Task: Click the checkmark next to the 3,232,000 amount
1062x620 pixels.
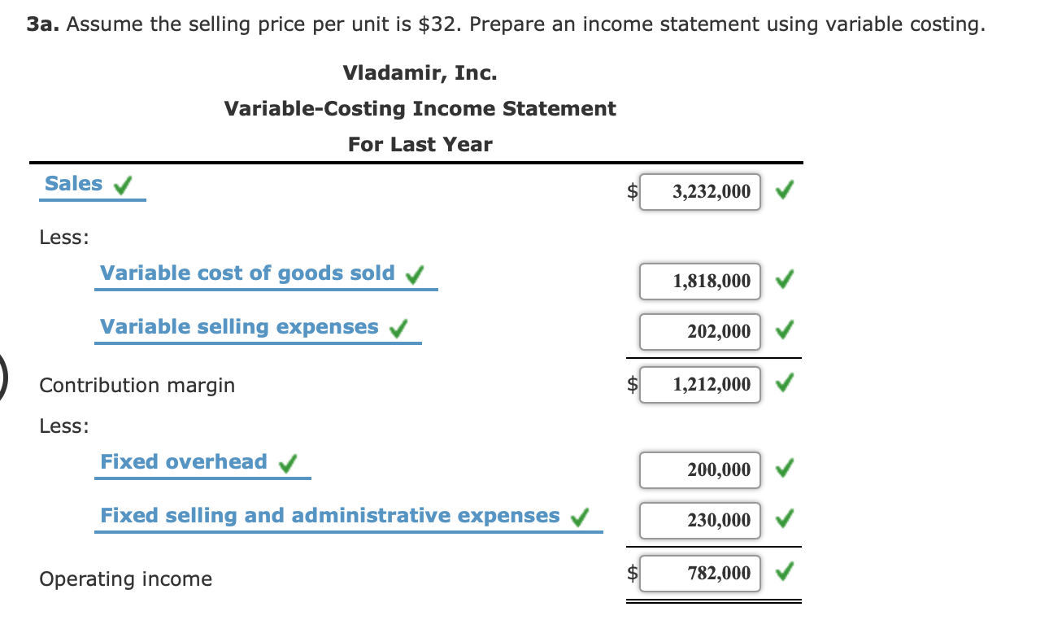Action: pos(783,192)
